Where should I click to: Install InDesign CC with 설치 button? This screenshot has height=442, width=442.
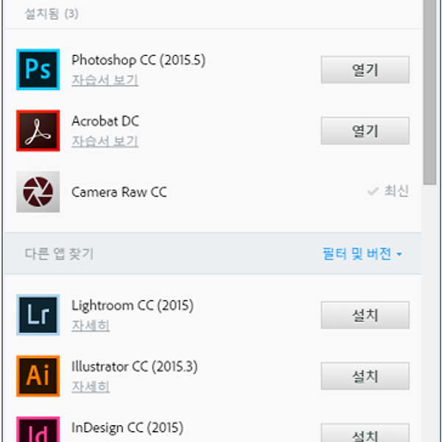[x=365, y=432]
